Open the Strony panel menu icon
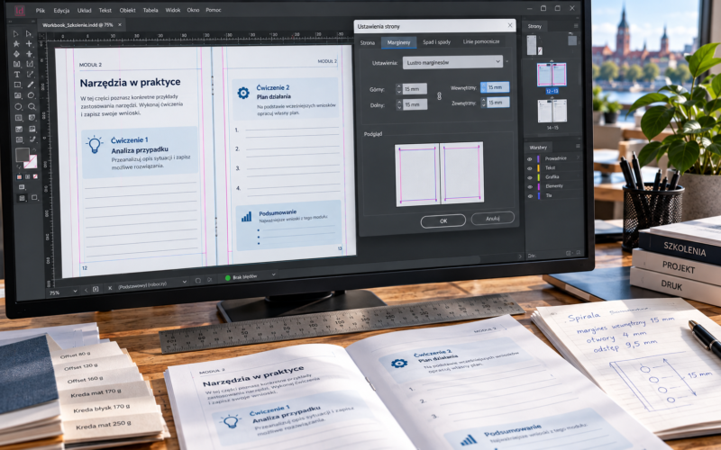The image size is (721, 450). (576, 26)
